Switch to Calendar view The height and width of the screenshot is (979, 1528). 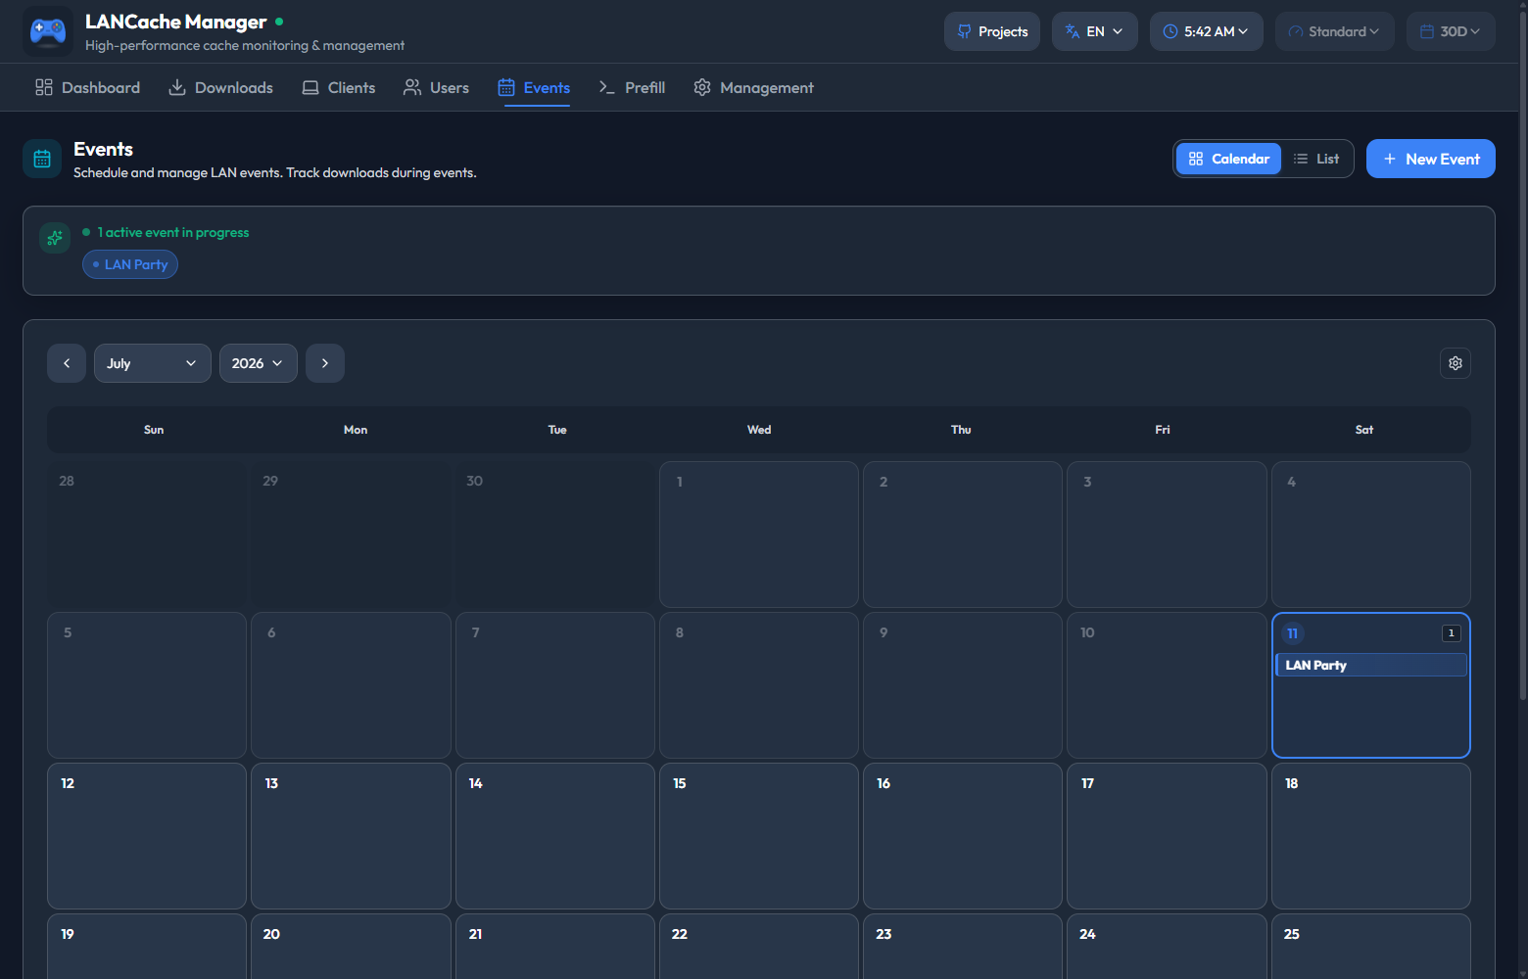tap(1228, 159)
